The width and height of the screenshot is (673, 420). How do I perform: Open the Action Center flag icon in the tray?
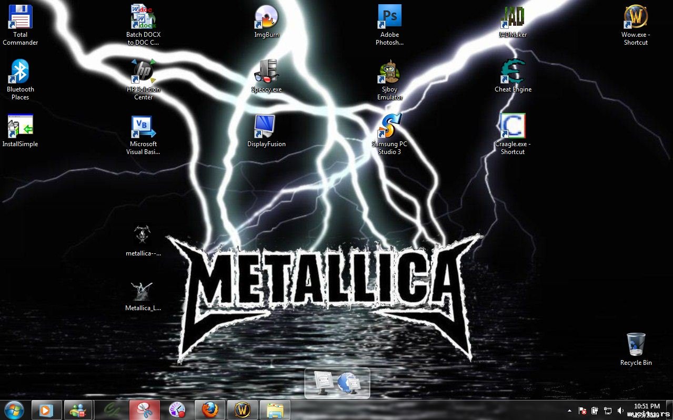point(582,411)
